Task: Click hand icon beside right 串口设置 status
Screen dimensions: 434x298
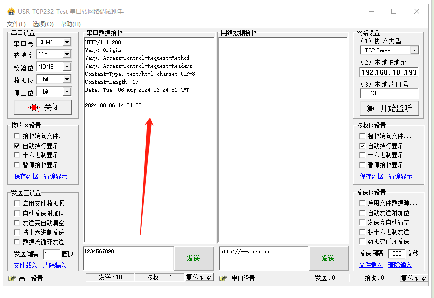Action: [x=223, y=278]
